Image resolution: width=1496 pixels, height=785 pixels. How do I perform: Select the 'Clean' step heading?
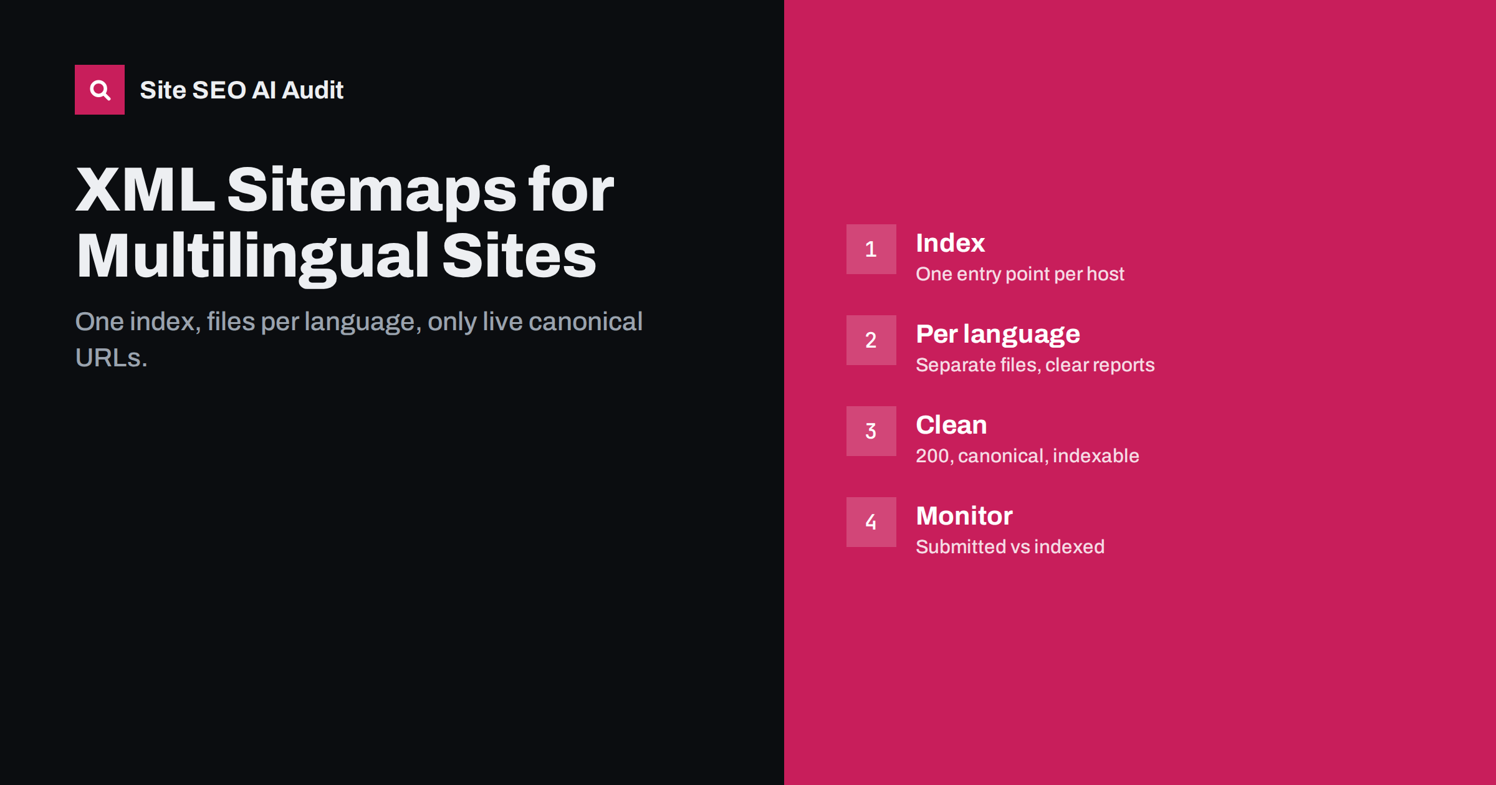[951, 425]
